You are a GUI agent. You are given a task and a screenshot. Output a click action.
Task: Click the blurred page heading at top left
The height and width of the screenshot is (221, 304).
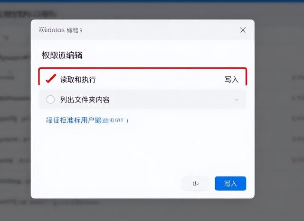click(28, 14)
